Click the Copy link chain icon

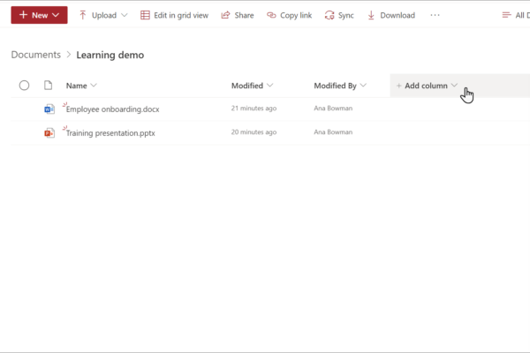point(271,15)
